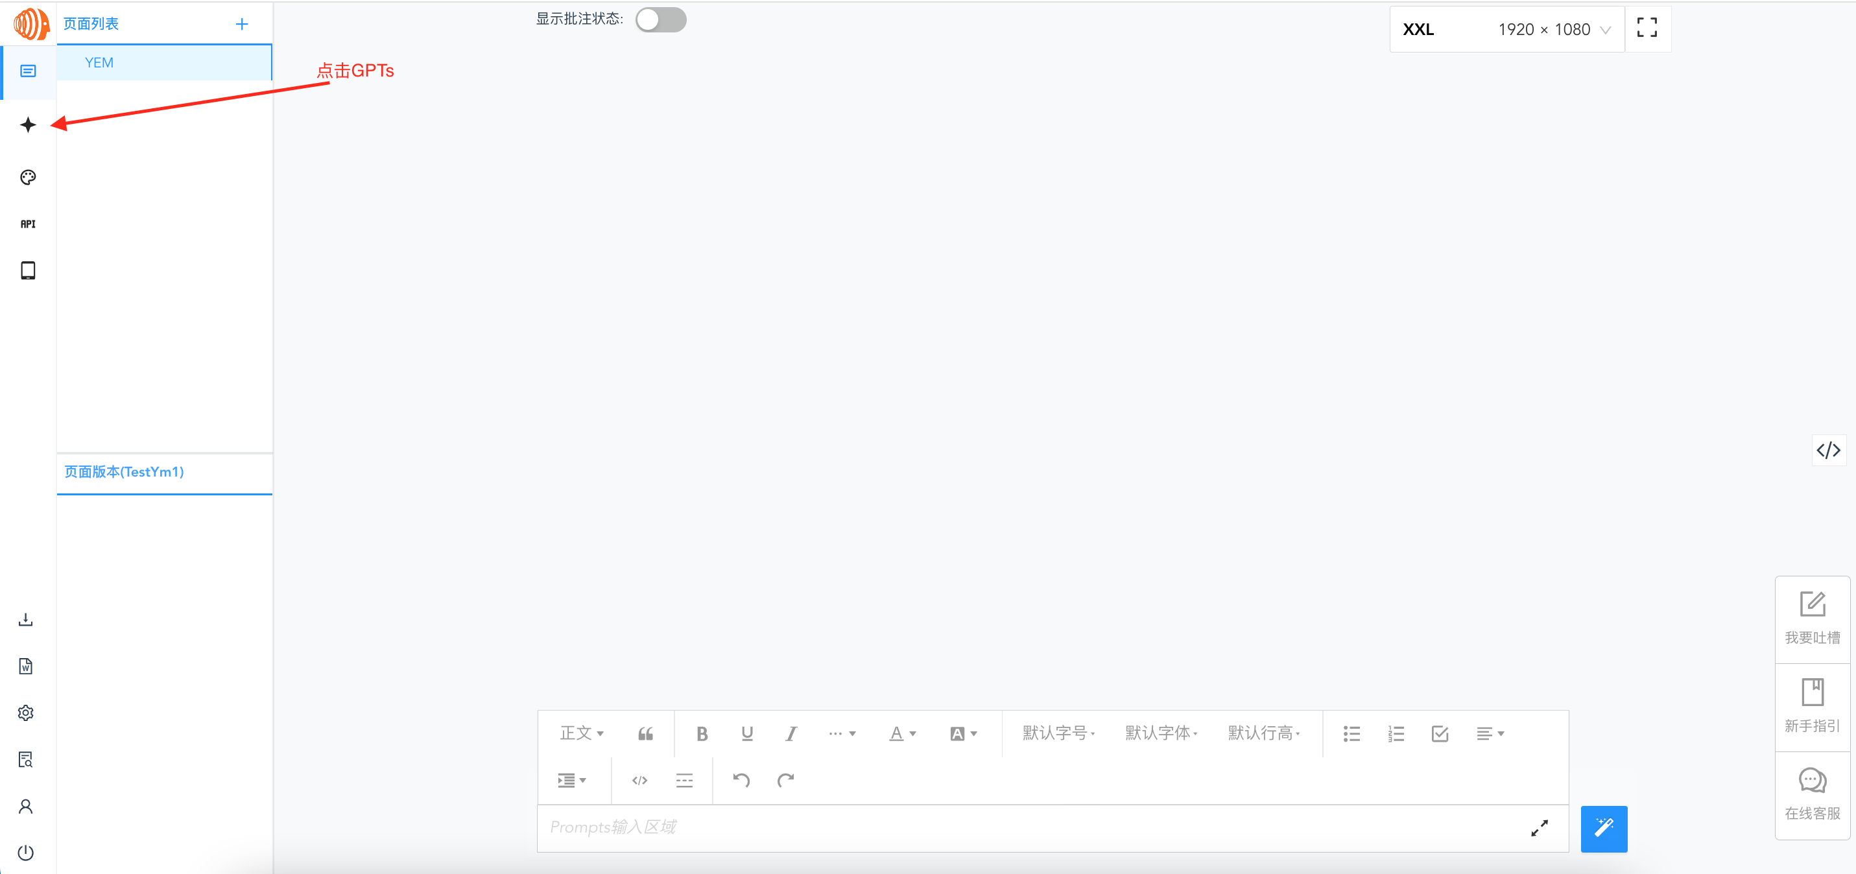Open the API panel icon
Viewport: 1856px width, 874px height.
(x=27, y=224)
